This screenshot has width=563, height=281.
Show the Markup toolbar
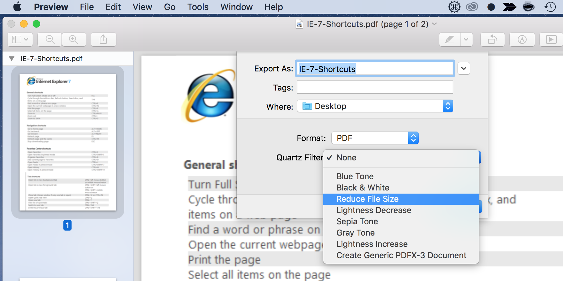pos(522,39)
